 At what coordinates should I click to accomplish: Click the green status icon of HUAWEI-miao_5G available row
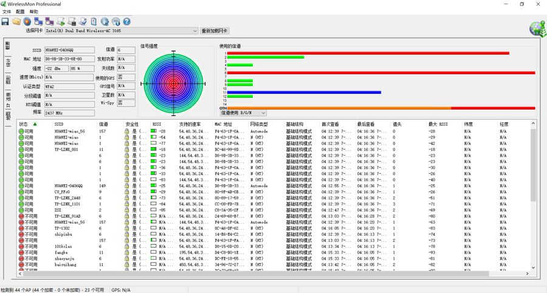coord(21,131)
